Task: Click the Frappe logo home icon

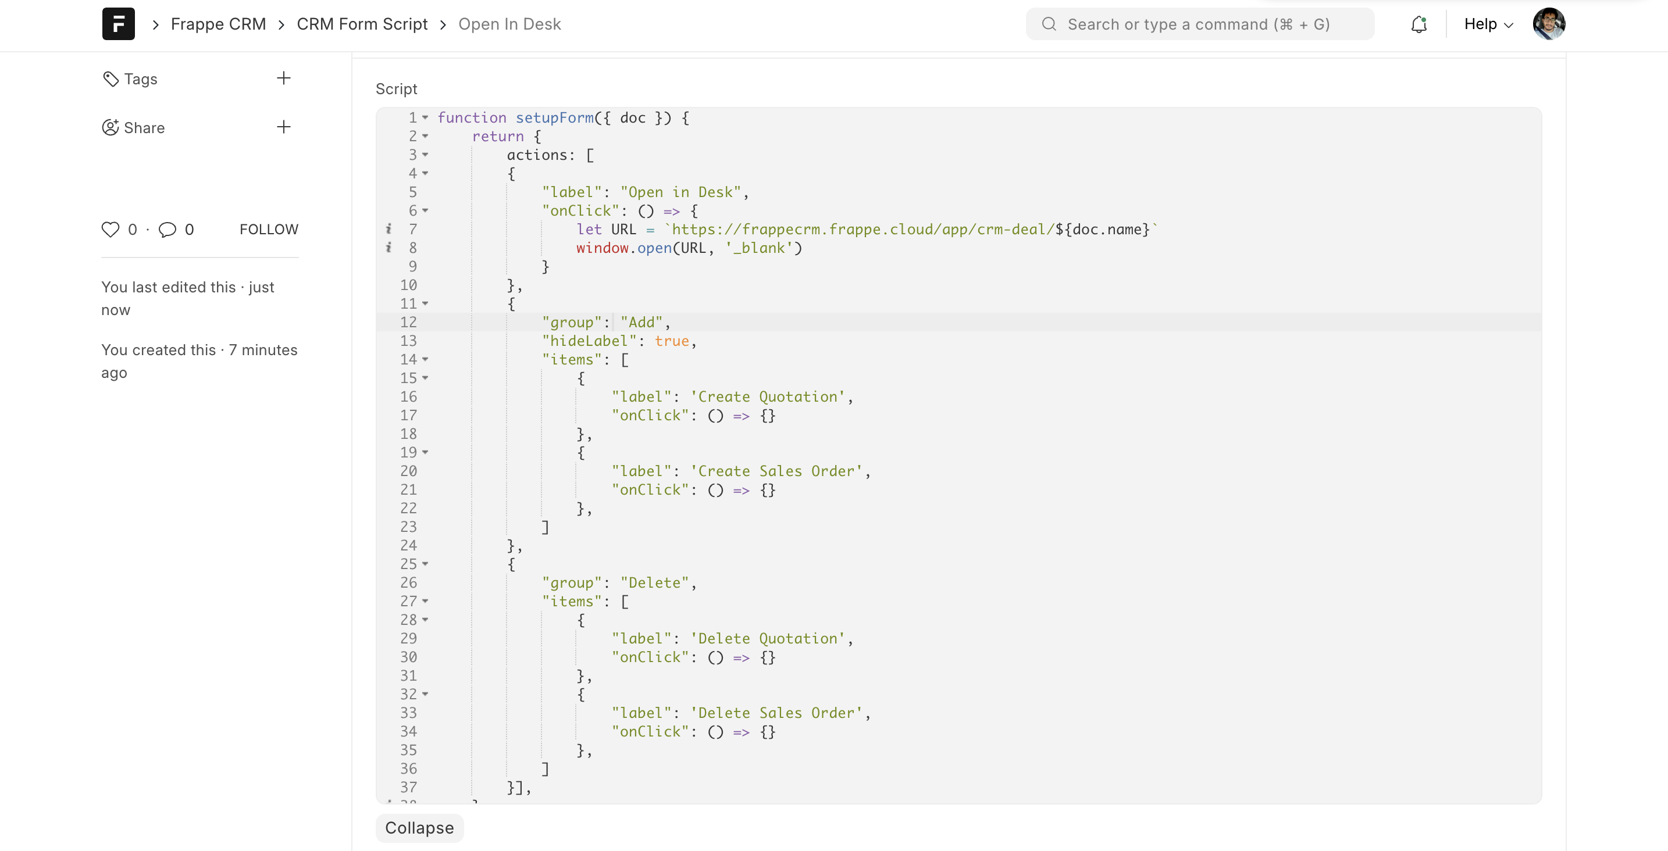Action: pyautogui.click(x=119, y=24)
